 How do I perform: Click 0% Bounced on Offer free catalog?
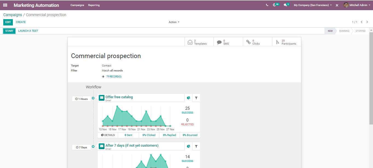(190, 135)
